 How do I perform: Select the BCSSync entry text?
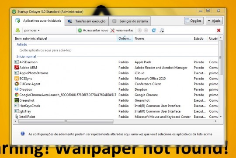[x=26, y=79]
